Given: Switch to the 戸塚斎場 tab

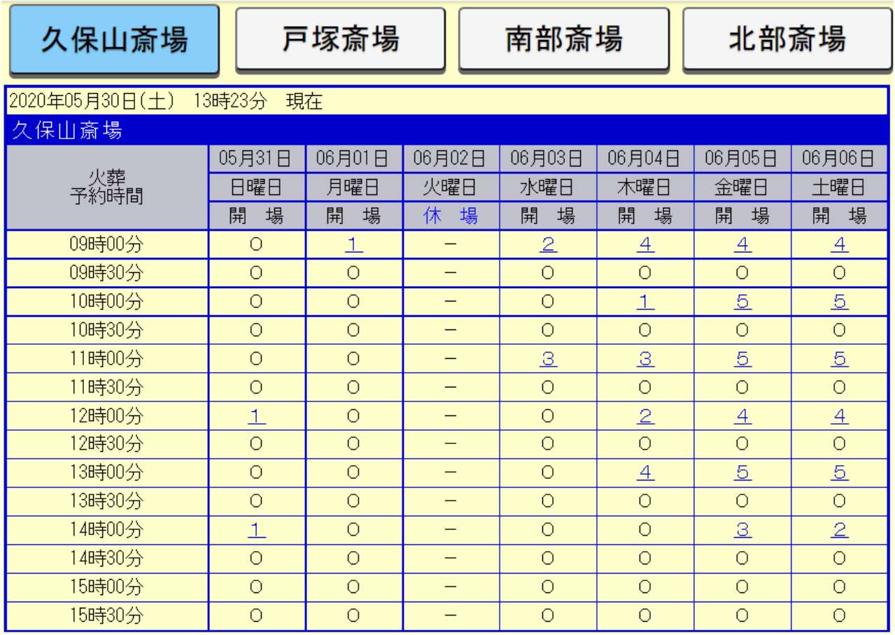Looking at the screenshot, I should (x=340, y=39).
